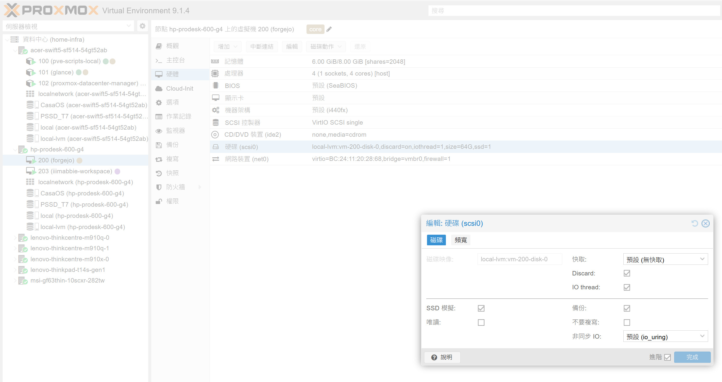Enable the read-only checkbox
This screenshot has width=722, height=382.
[x=481, y=322]
